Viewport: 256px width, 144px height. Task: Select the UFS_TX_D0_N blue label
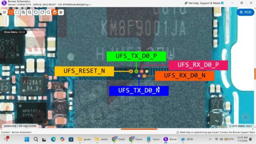click(139, 91)
